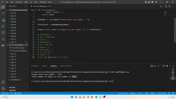Change end of line sequence CRLF
The image size is (176, 99).
click(x=146, y=93)
